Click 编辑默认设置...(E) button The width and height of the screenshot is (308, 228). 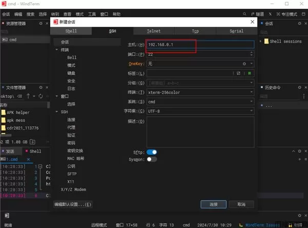[x=73, y=204]
